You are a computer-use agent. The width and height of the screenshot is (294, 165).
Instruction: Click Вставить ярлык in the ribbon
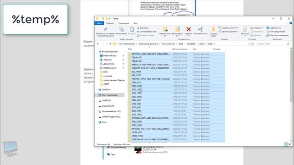[146, 35]
